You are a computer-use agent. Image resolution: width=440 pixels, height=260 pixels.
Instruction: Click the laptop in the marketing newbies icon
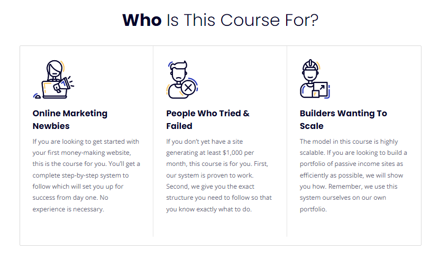[54, 89]
